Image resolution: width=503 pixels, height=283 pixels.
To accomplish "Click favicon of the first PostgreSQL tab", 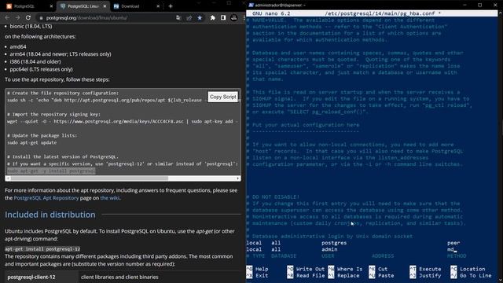I will [9, 6].
